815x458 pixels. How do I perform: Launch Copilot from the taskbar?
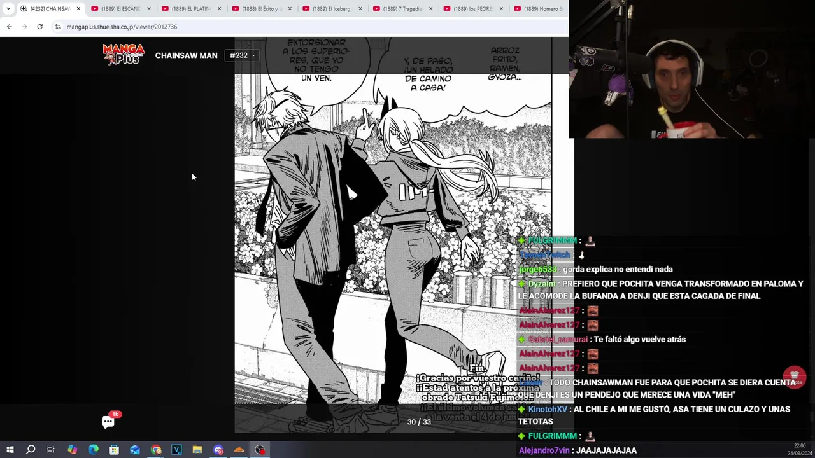(x=72, y=450)
